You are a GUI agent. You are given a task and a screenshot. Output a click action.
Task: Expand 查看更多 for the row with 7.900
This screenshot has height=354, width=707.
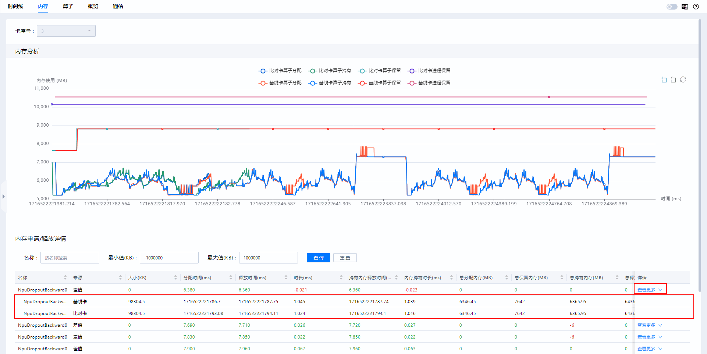pyautogui.click(x=650, y=349)
